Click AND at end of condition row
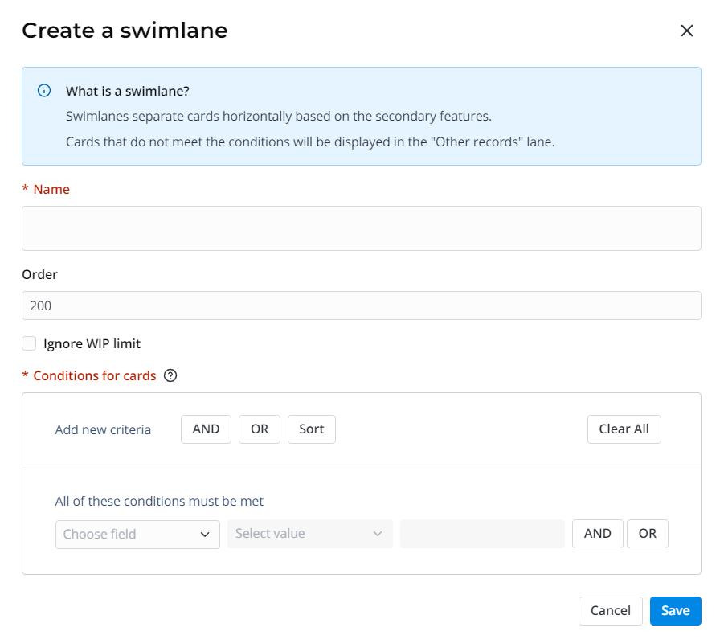Viewport: 720px width, 644px height. click(x=597, y=534)
